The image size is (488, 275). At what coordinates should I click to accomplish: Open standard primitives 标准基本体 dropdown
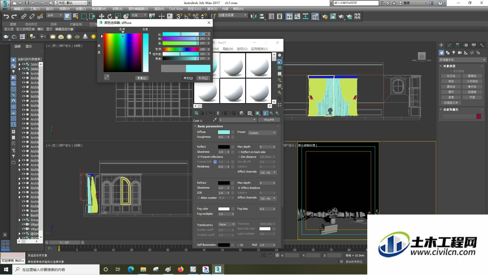462,60
